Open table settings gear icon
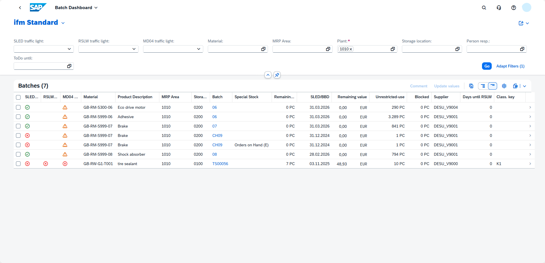 (x=504, y=86)
